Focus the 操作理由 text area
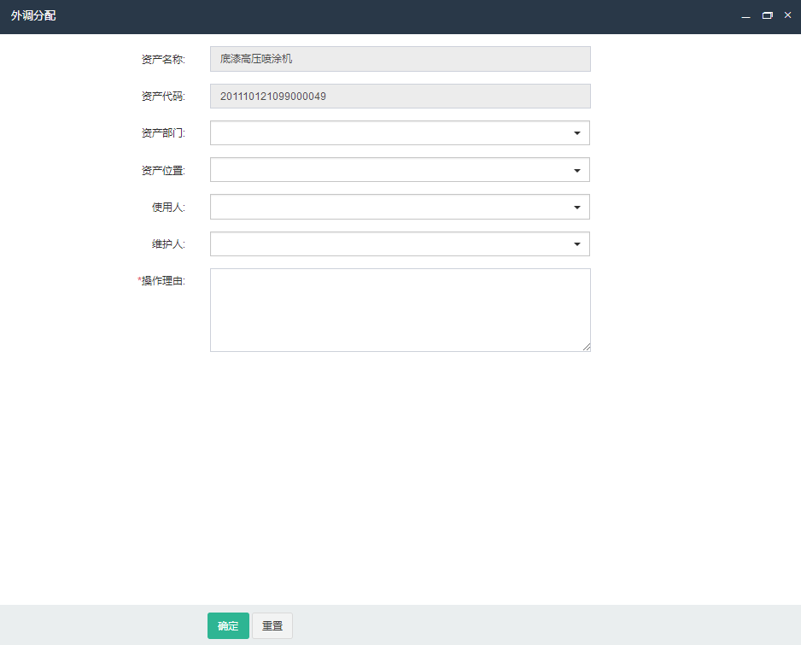The width and height of the screenshot is (801, 645). point(400,309)
